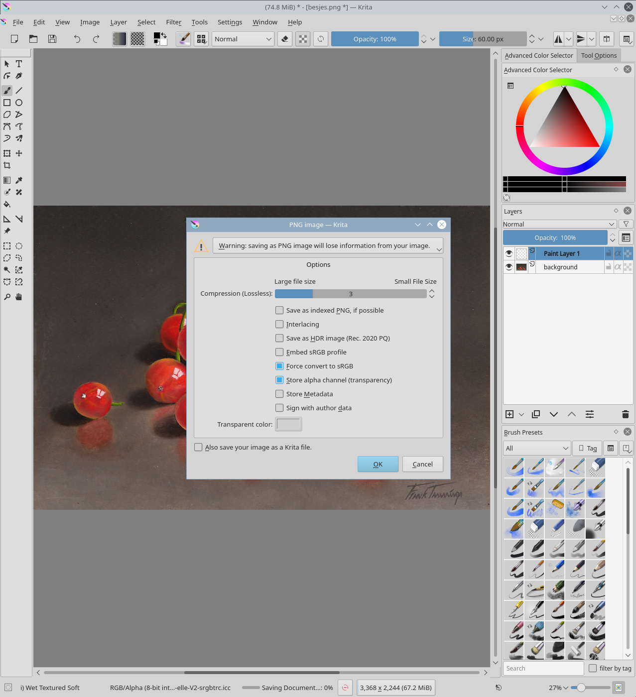
Task: Click the Undo arrow icon
Action: pyautogui.click(x=77, y=39)
